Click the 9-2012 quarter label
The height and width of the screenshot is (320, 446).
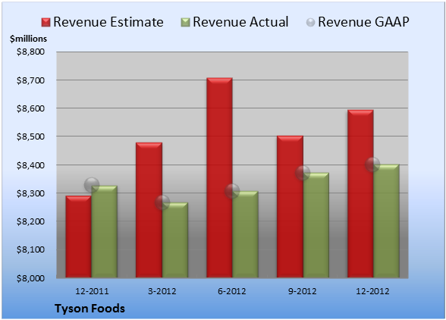click(302, 291)
